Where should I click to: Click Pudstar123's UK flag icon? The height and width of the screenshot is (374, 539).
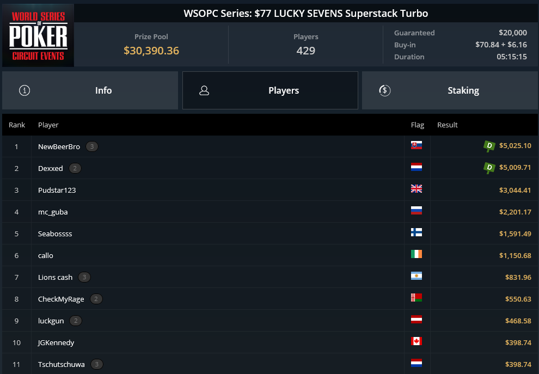[416, 189]
